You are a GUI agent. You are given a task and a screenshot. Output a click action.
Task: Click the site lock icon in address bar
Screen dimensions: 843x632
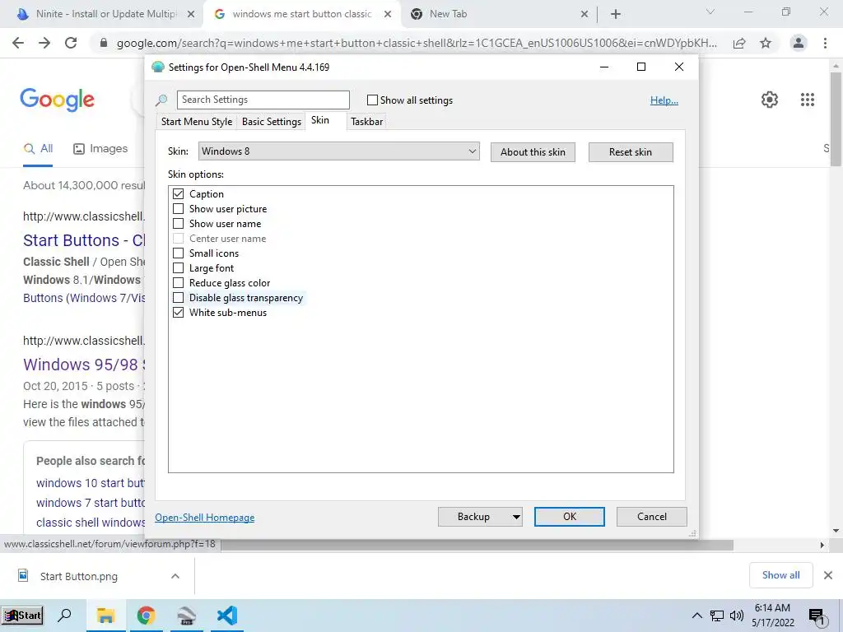pos(104,43)
